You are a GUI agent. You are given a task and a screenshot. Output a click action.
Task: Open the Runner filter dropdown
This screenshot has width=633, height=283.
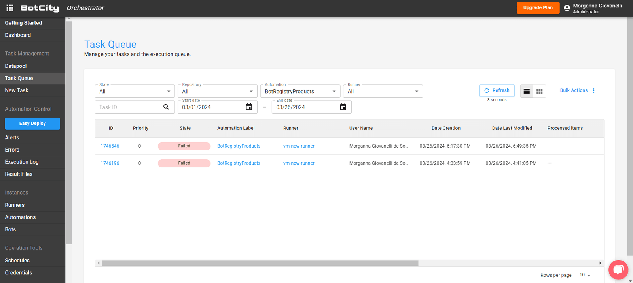(x=383, y=91)
